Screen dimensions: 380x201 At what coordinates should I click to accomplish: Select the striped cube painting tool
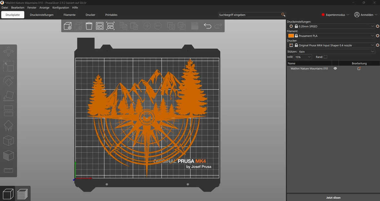click(x=8, y=156)
